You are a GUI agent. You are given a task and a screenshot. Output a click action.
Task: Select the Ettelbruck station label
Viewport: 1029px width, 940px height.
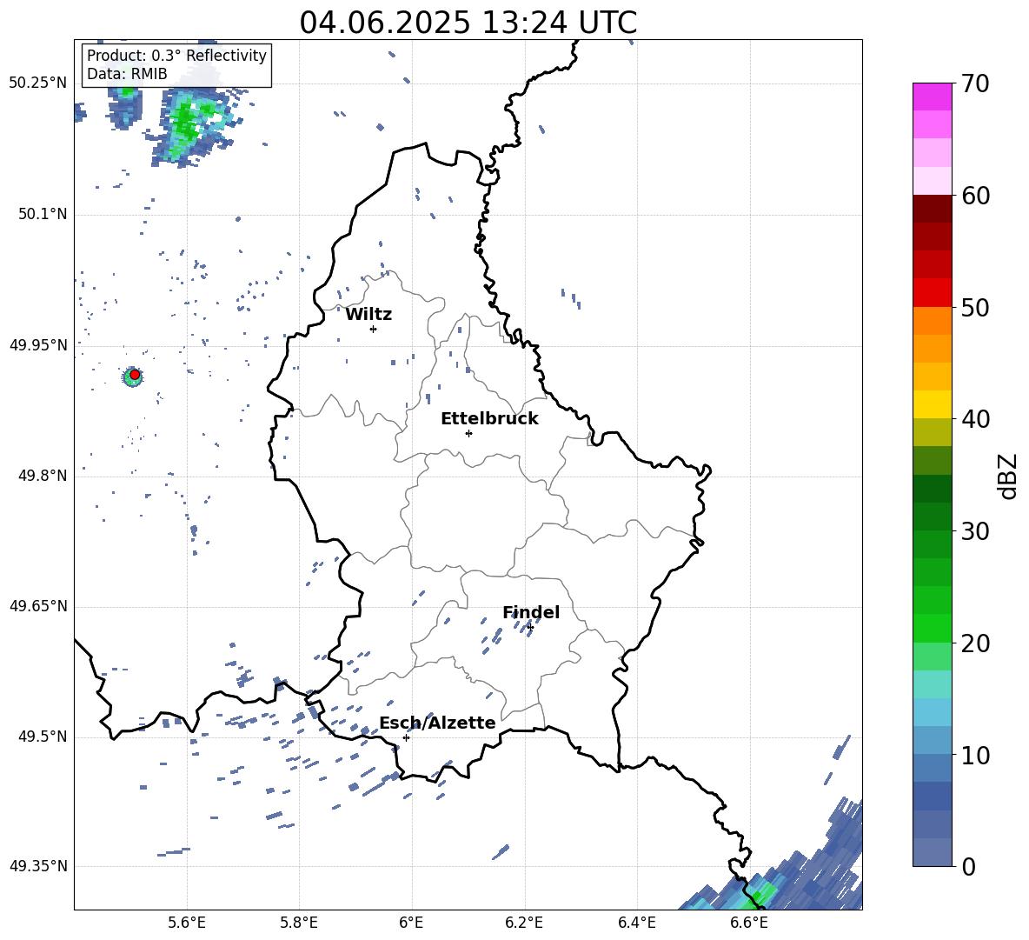(x=489, y=419)
